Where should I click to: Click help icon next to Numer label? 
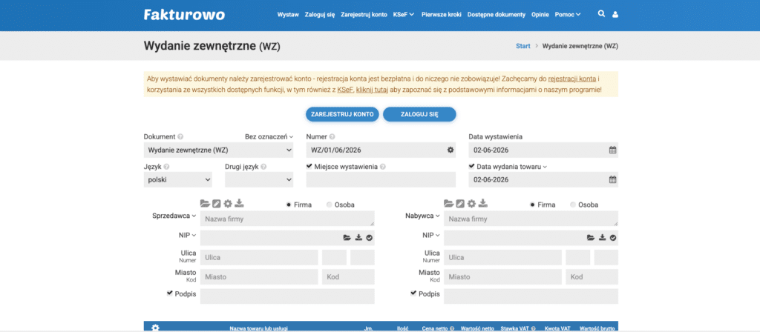[332, 137]
